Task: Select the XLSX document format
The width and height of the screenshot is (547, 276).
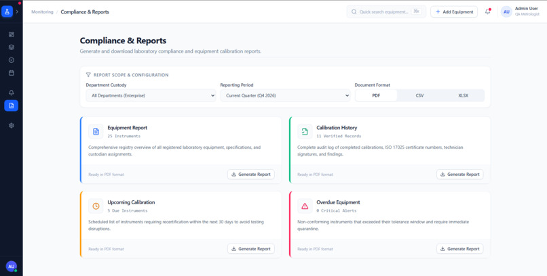Action: tap(464, 95)
